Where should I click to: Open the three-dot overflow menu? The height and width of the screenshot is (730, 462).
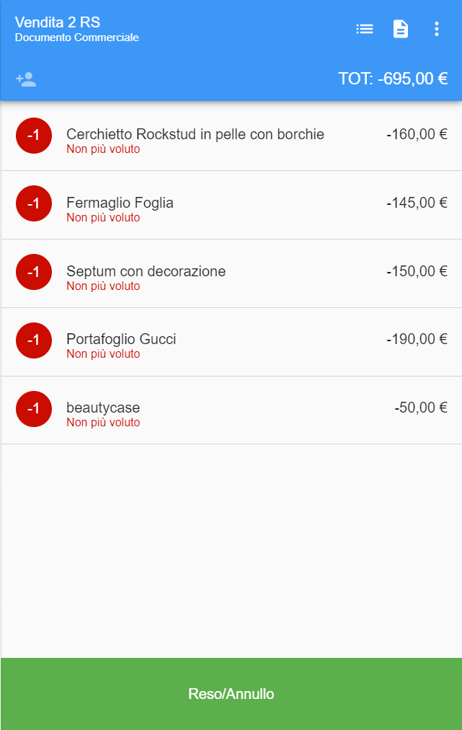[x=436, y=29]
